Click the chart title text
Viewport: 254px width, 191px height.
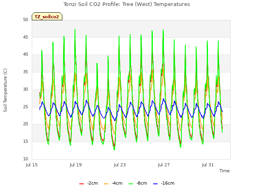127,4
